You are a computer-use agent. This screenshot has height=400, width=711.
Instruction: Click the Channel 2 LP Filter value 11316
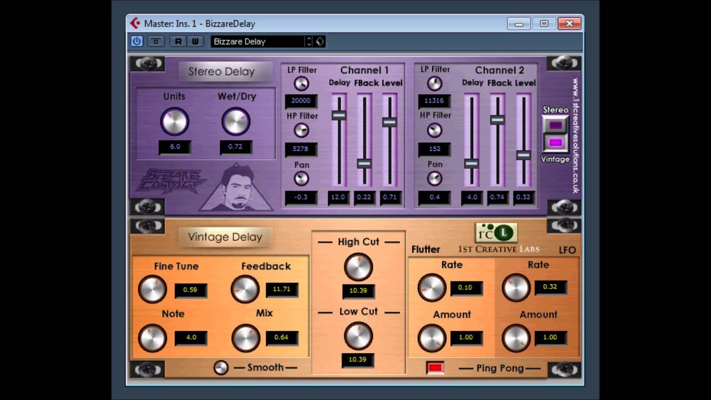coord(434,101)
